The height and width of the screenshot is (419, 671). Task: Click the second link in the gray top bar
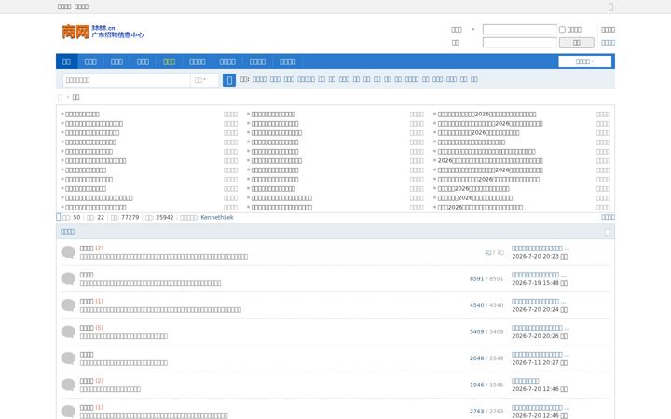coord(81,7)
